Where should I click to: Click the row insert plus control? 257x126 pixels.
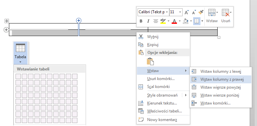6,30
